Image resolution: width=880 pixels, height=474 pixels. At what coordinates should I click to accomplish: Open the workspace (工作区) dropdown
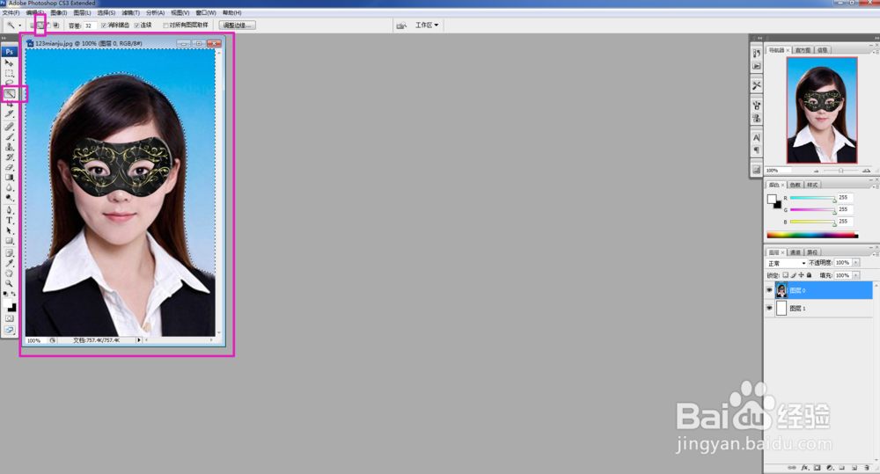pos(427,26)
